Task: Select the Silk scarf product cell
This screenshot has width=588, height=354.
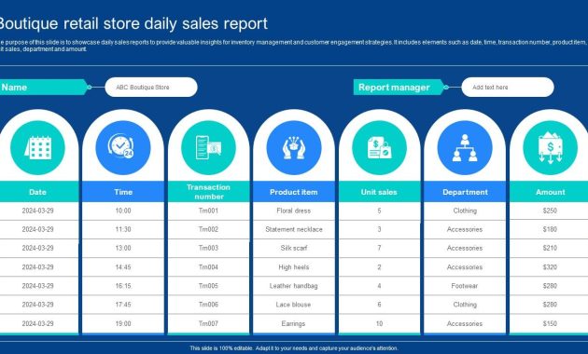Action: (x=294, y=248)
